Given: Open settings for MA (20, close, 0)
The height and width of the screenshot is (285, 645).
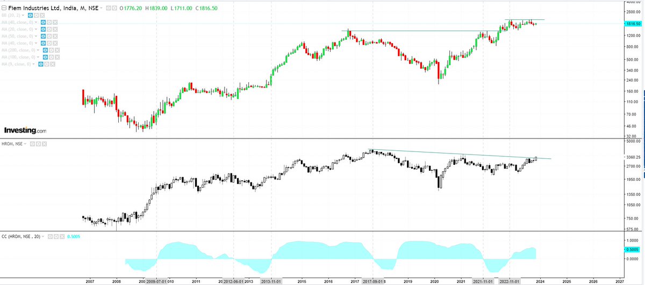Looking at the screenshot, I should [x=49, y=29].
